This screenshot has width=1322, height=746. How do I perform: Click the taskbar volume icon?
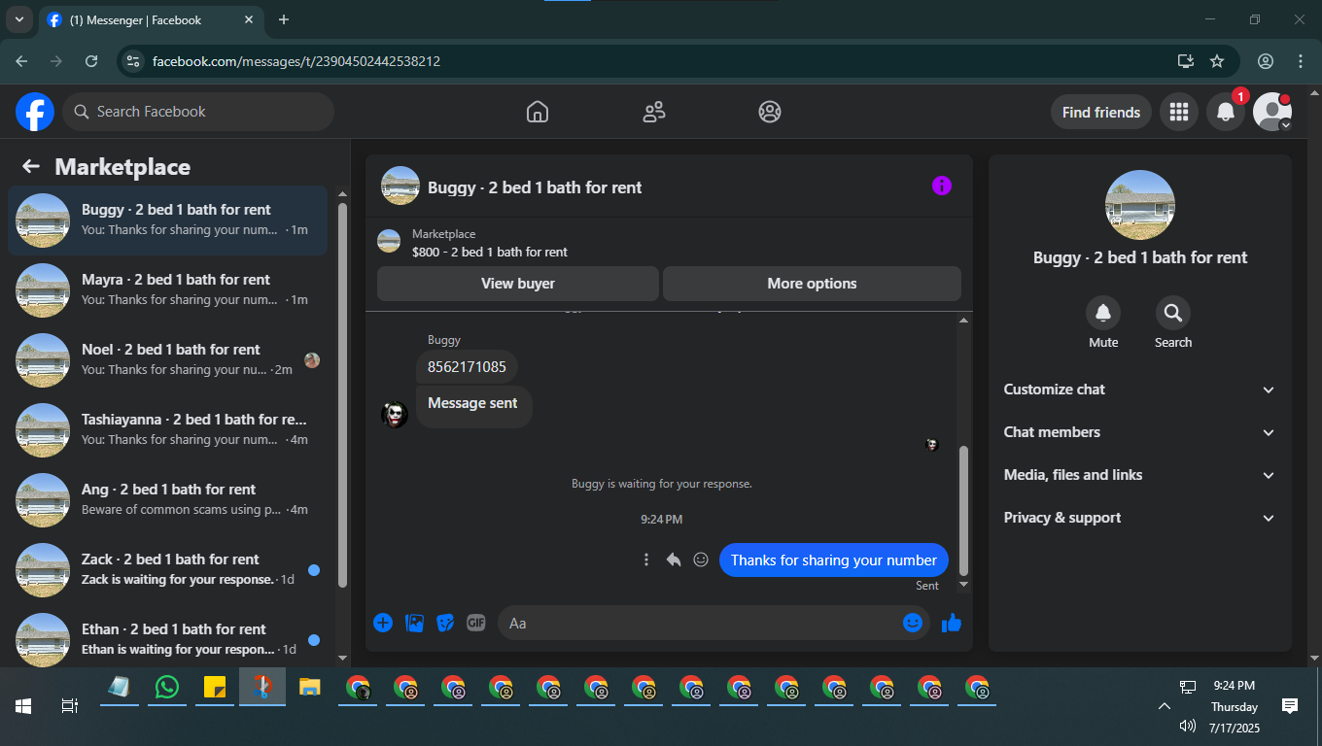click(x=1187, y=726)
